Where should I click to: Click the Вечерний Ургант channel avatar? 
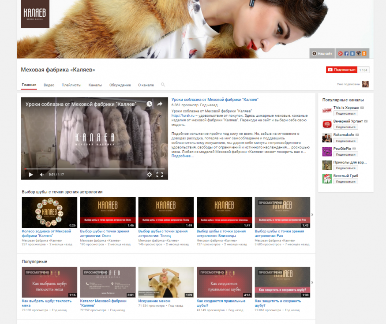tap(327, 124)
